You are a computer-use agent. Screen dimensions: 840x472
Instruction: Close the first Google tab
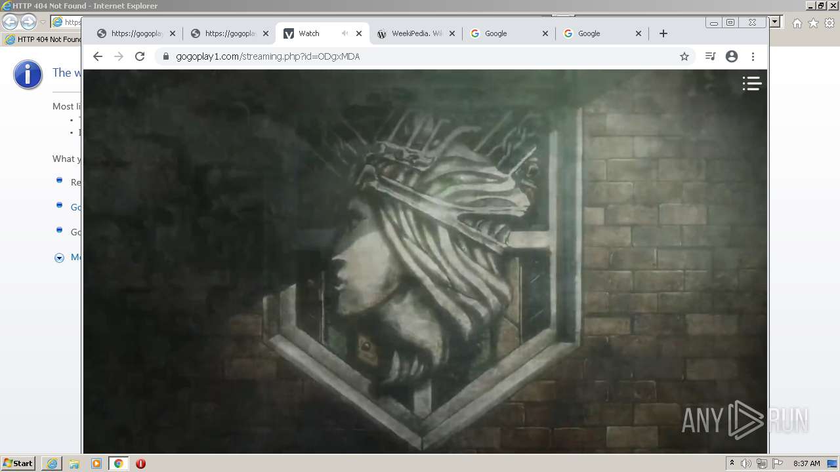click(545, 33)
